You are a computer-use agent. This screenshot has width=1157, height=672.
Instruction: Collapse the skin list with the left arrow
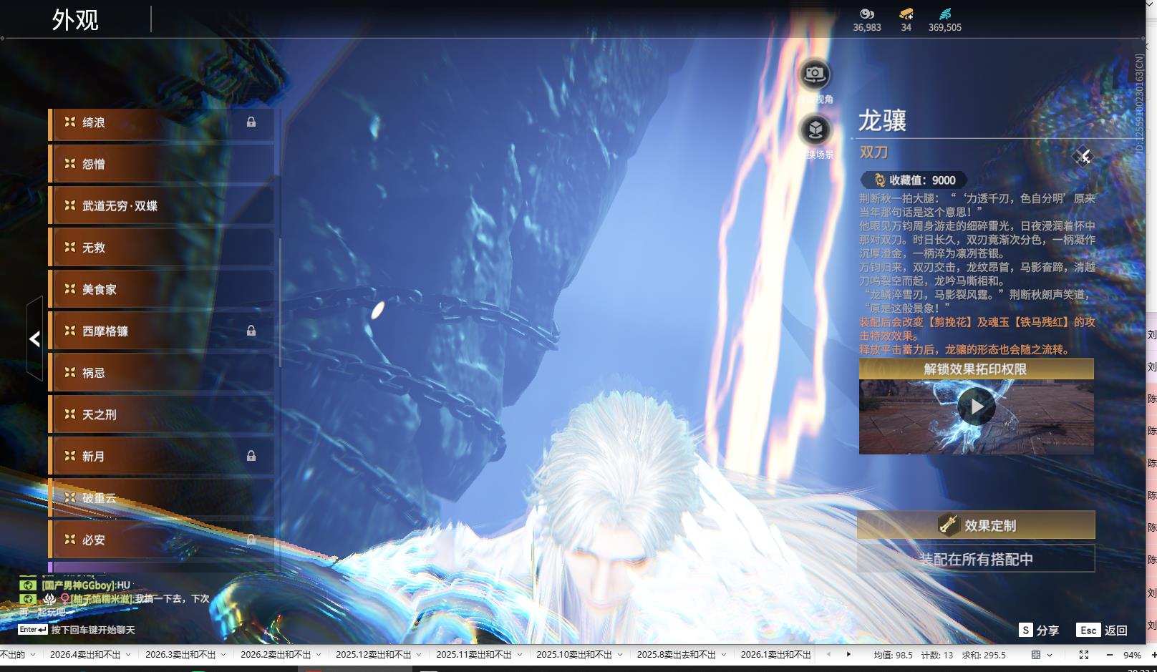pos(34,339)
